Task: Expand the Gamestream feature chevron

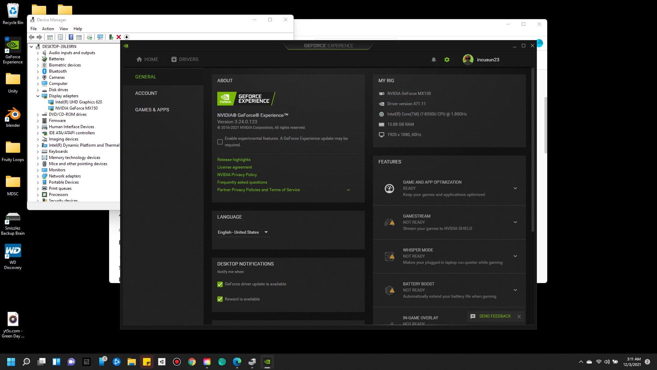Action: 515,222
